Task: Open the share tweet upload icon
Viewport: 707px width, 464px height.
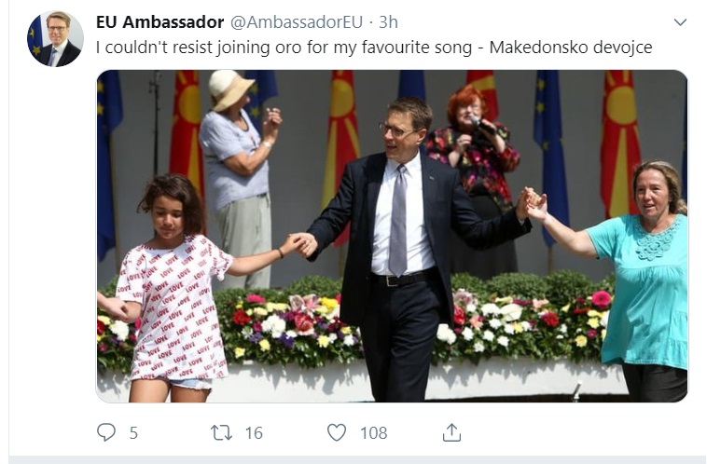Action: 451,432
